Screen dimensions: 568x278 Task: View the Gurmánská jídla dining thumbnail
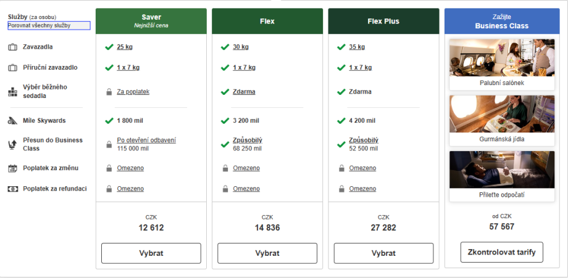502,115
